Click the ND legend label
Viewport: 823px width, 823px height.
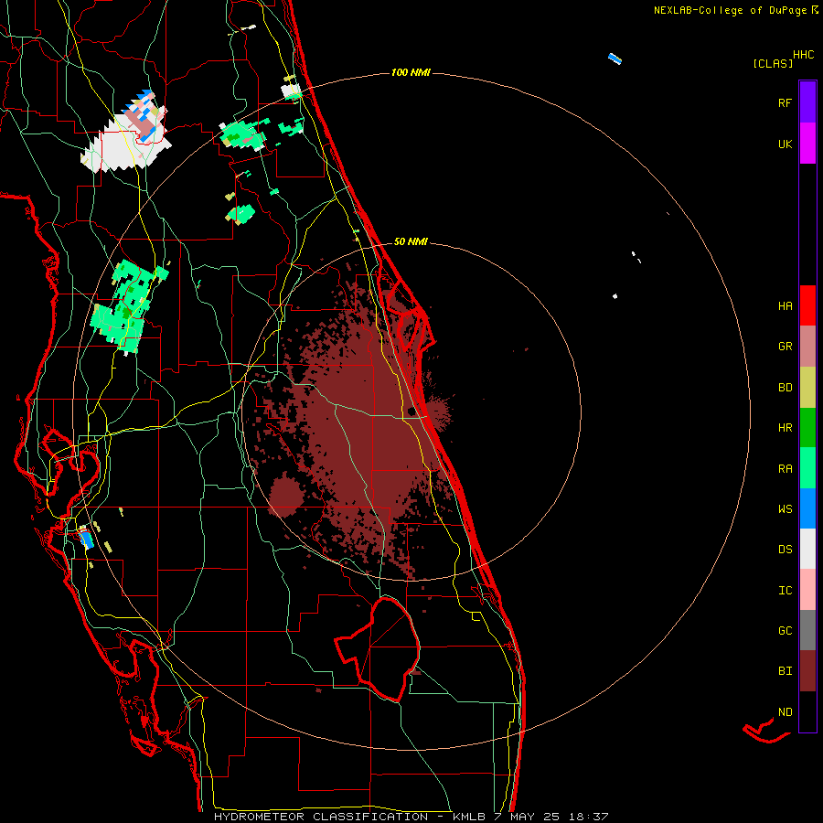[786, 712]
